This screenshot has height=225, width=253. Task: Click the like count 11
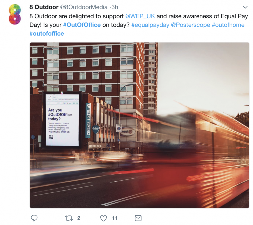point(115,218)
